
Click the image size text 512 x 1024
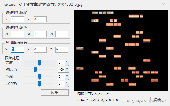click(x=102, y=94)
